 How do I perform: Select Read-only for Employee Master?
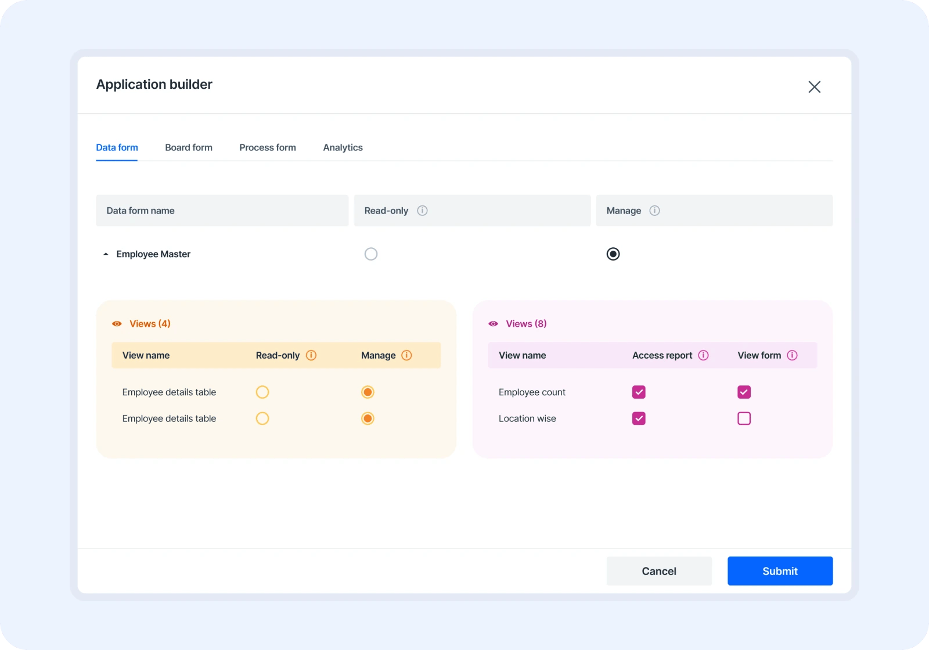click(371, 254)
